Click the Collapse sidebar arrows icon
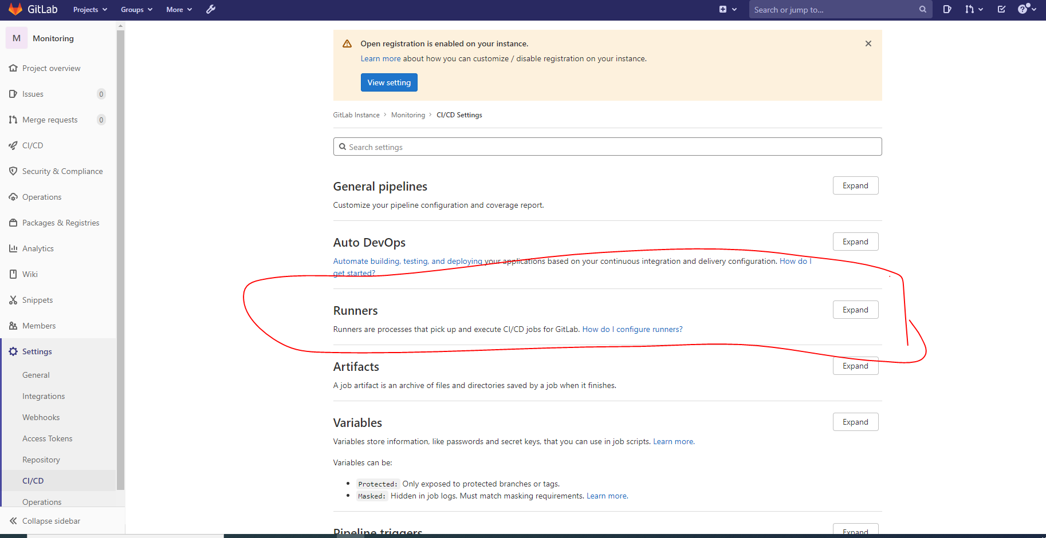The width and height of the screenshot is (1046, 538). pyautogui.click(x=13, y=521)
